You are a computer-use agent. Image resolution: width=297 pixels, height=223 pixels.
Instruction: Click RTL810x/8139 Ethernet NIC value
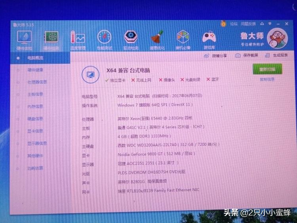[x=158, y=190]
